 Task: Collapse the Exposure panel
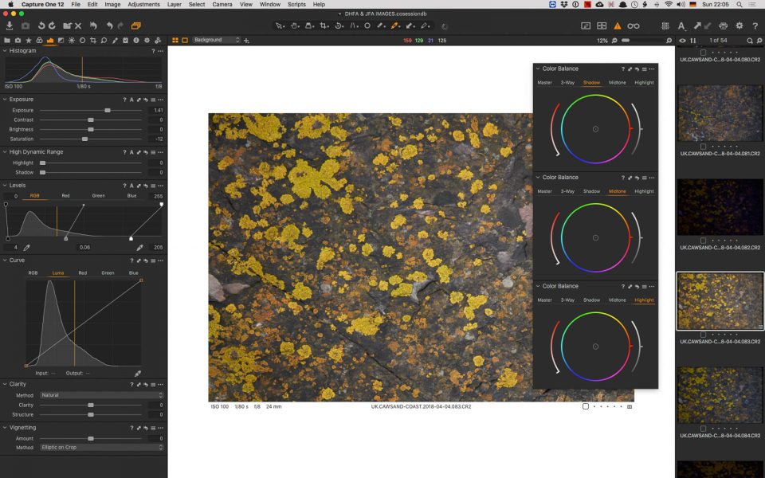pos(6,100)
